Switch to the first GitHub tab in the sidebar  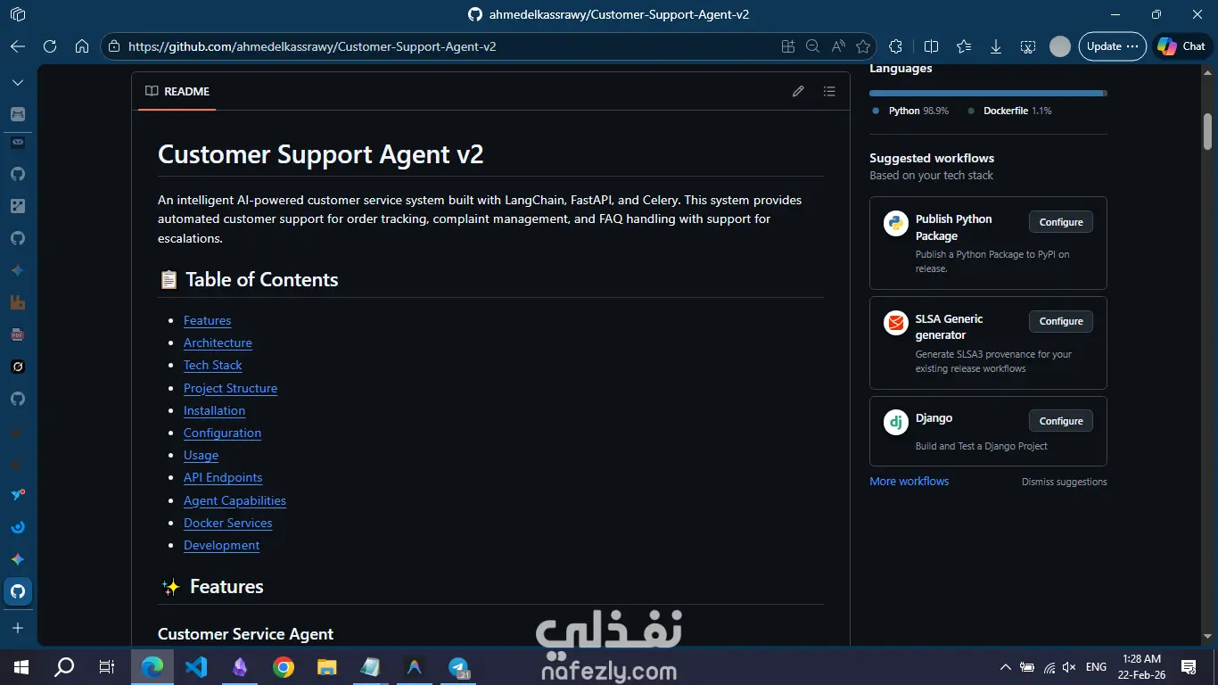18,174
